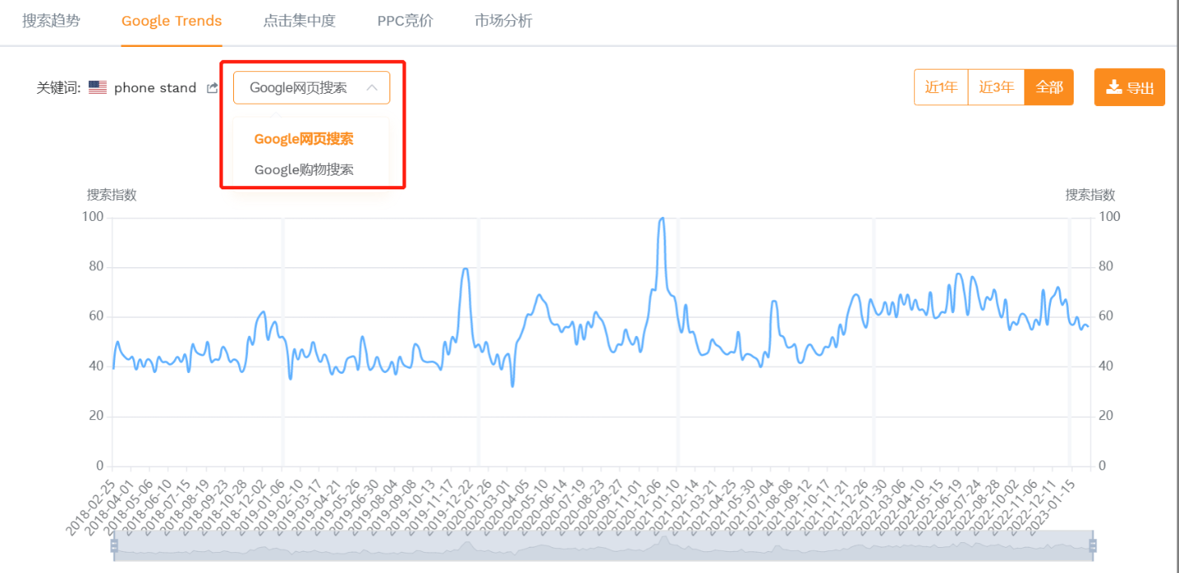Choose Google网页搜索 option in the list
1179x573 pixels.
point(304,138)
